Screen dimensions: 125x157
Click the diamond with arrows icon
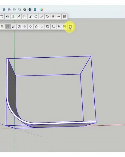pos(31,27)
